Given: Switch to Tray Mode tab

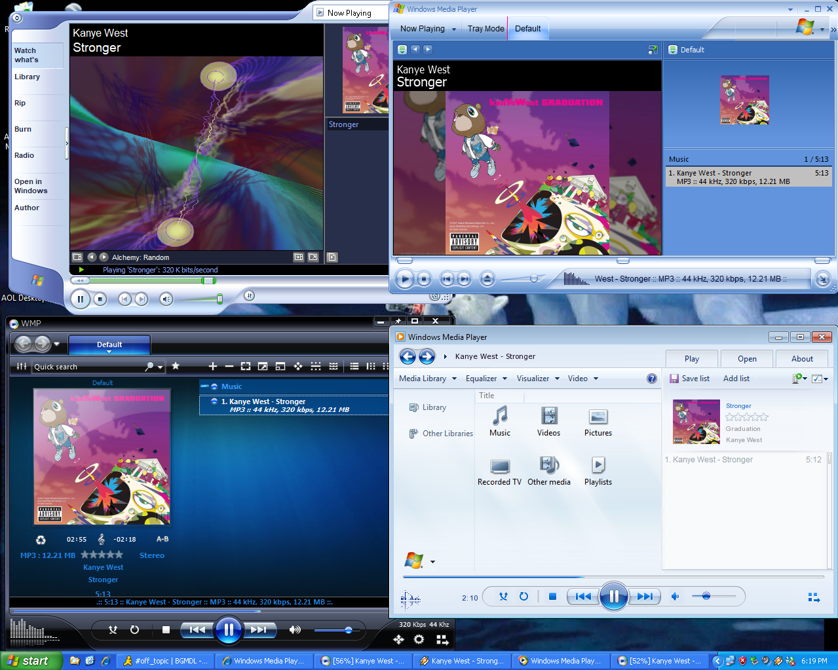Looking at the screenshot, I should tap(486, 29).
